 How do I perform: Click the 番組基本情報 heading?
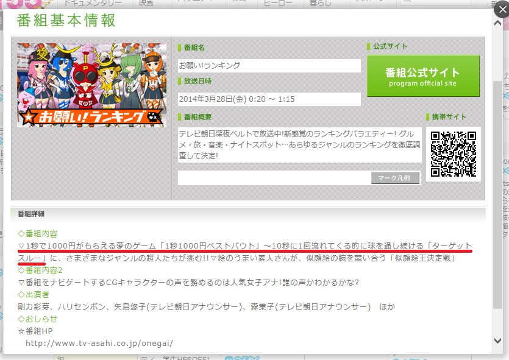pos(66,20)
